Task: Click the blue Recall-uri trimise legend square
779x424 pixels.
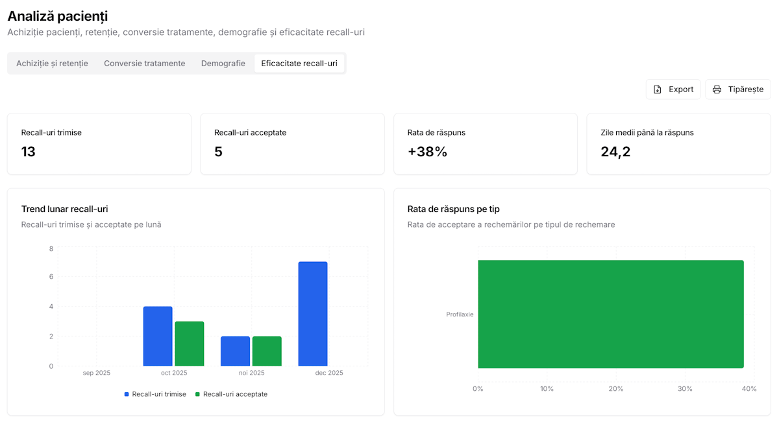Action: point(127,394)
